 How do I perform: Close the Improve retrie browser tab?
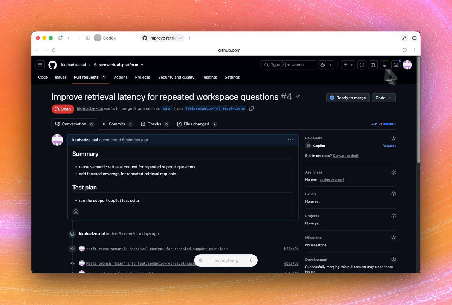coord(180,38)
